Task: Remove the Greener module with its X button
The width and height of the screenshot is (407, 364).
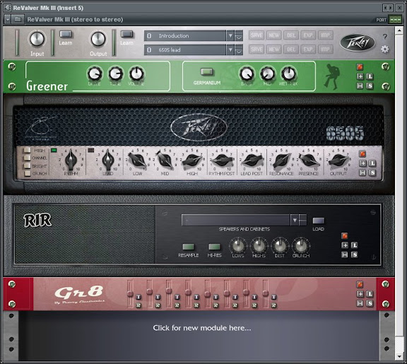Action: point(360,86)
